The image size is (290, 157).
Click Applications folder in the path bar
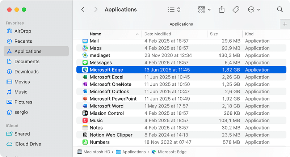tap(131, 152)
